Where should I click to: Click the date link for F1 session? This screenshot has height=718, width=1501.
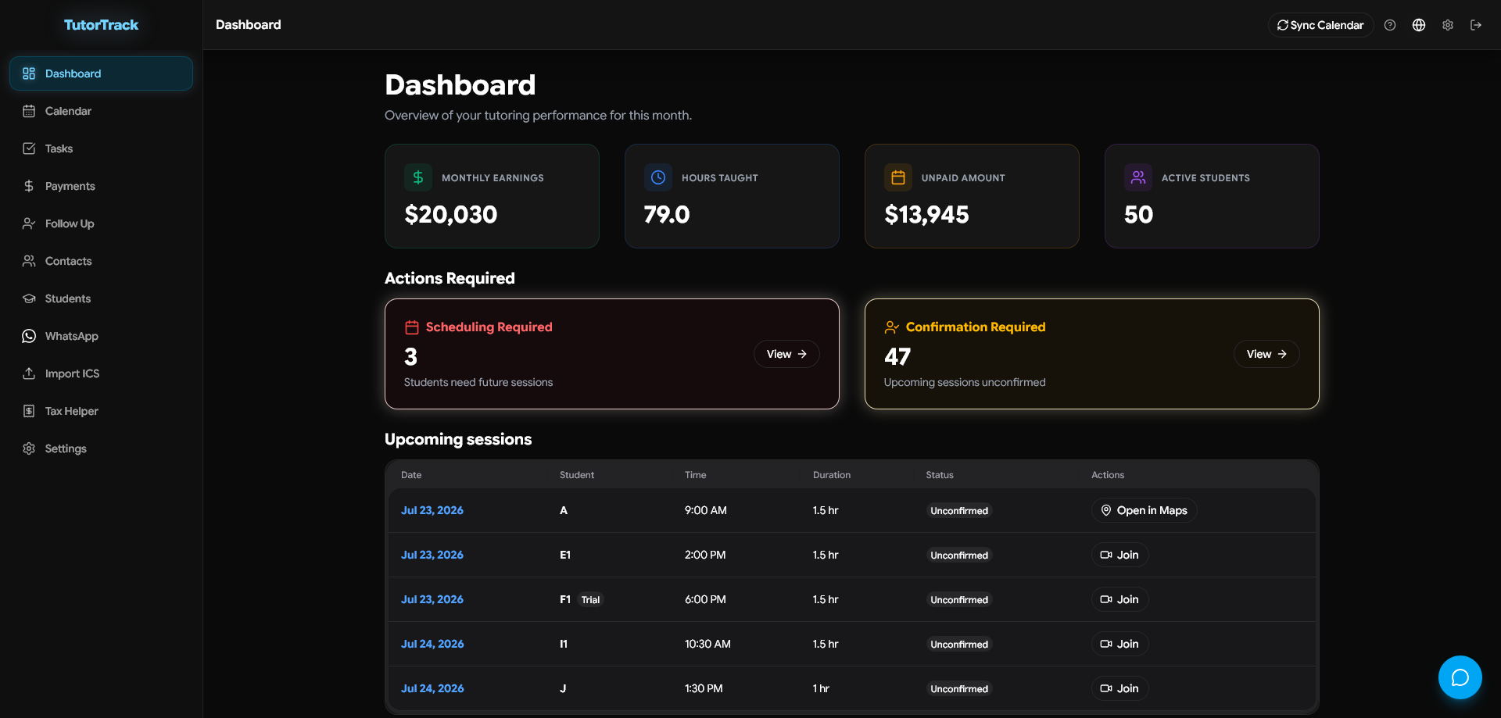(x=432, y=599)
